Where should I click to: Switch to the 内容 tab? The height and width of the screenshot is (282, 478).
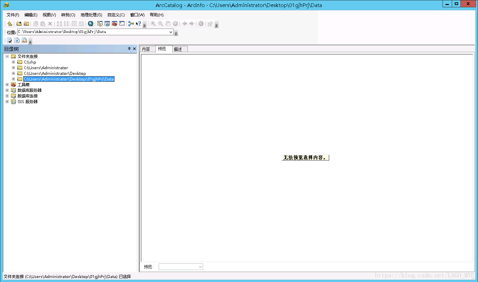[147, 49]
